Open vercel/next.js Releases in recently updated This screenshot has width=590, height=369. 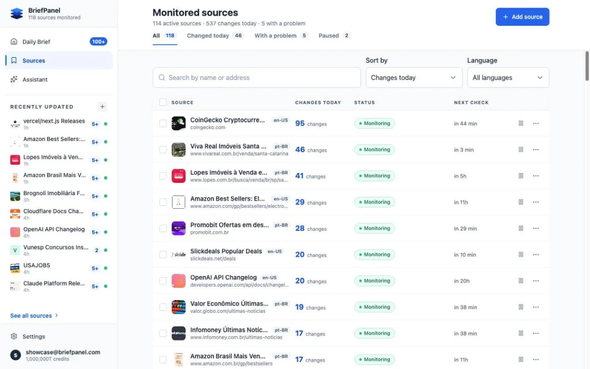(x=59, y=124)
